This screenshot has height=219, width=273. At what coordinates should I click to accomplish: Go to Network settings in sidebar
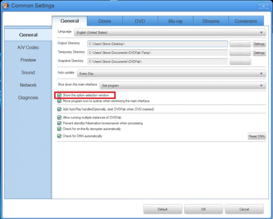(28, 85)
